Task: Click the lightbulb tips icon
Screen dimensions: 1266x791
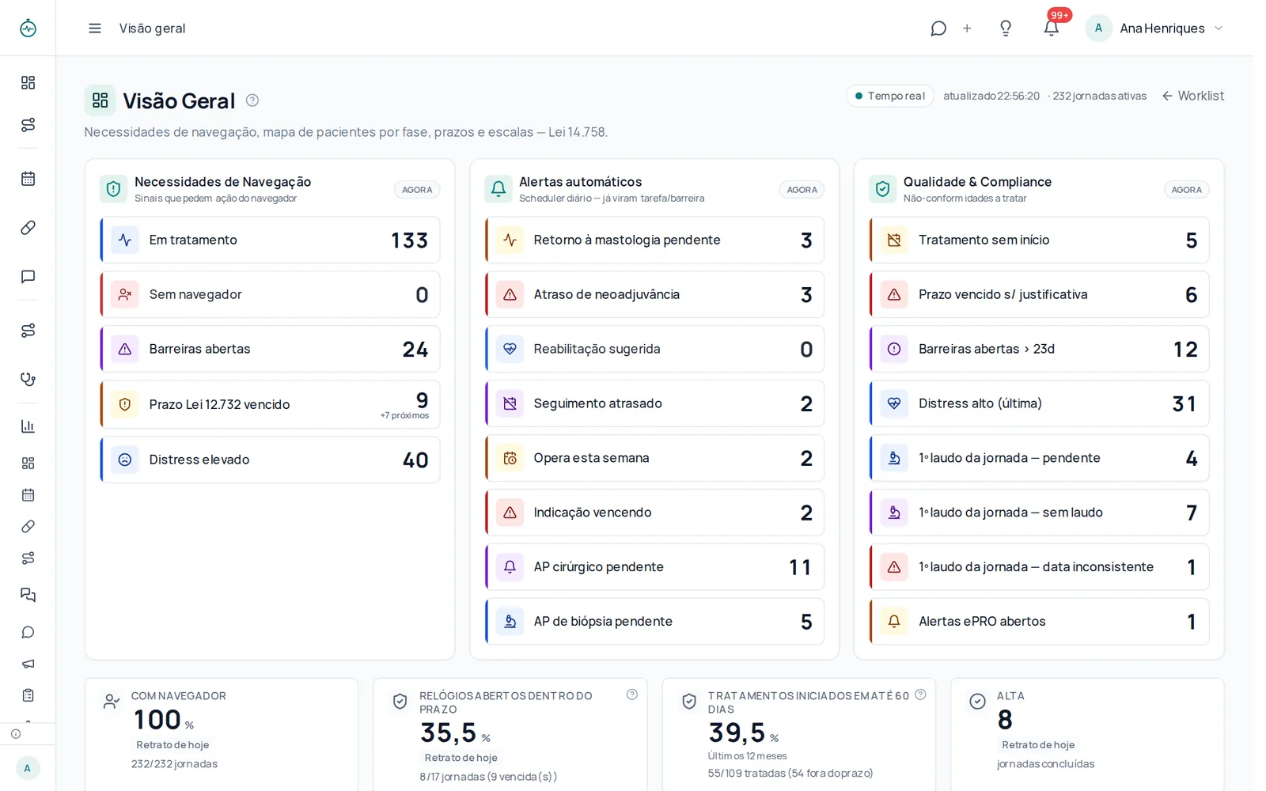Action: 1006,28
